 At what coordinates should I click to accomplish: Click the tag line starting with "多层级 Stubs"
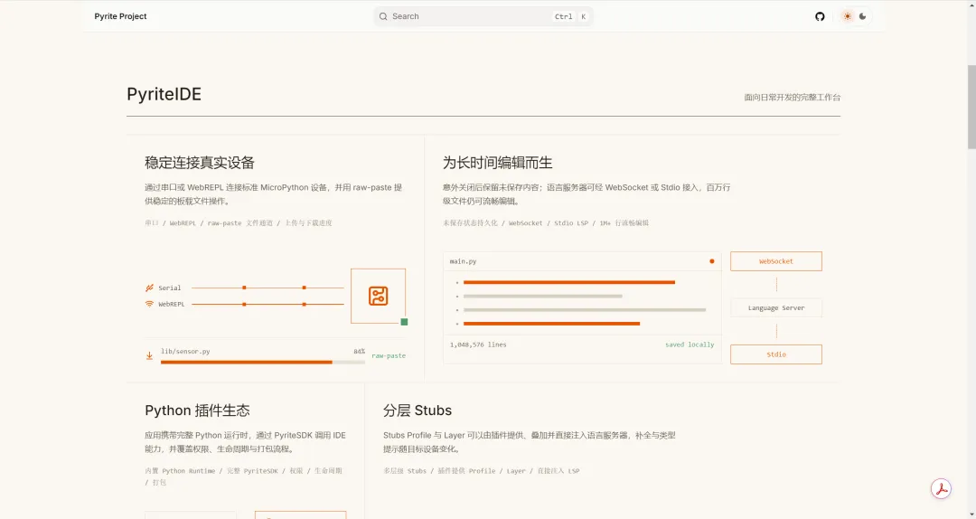[481, 471]
